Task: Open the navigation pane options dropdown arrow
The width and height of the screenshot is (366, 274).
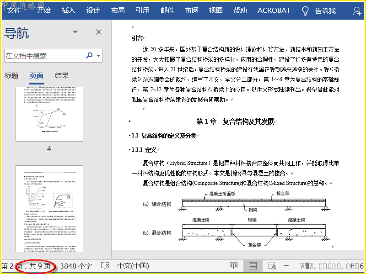Action: pos(75,32)
